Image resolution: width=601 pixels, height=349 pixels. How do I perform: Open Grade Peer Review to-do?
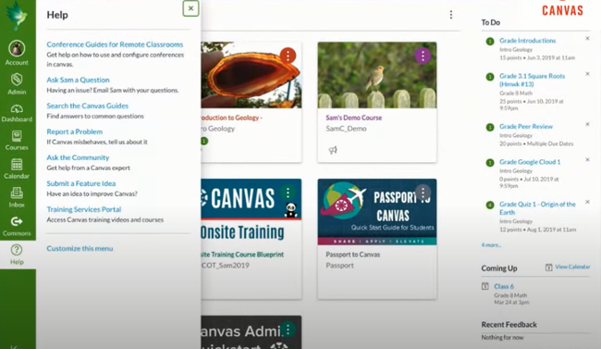[525, 126]
